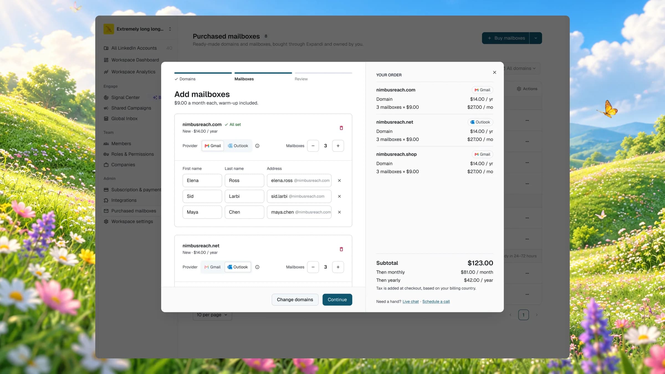Viewport: 665px width, 374px height.
Task: Jump to the Review step
Action: pos(323,77)
